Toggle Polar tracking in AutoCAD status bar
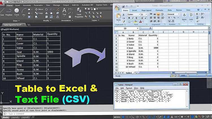This screenshot has width=212, height=119. (x=137, y=117)
